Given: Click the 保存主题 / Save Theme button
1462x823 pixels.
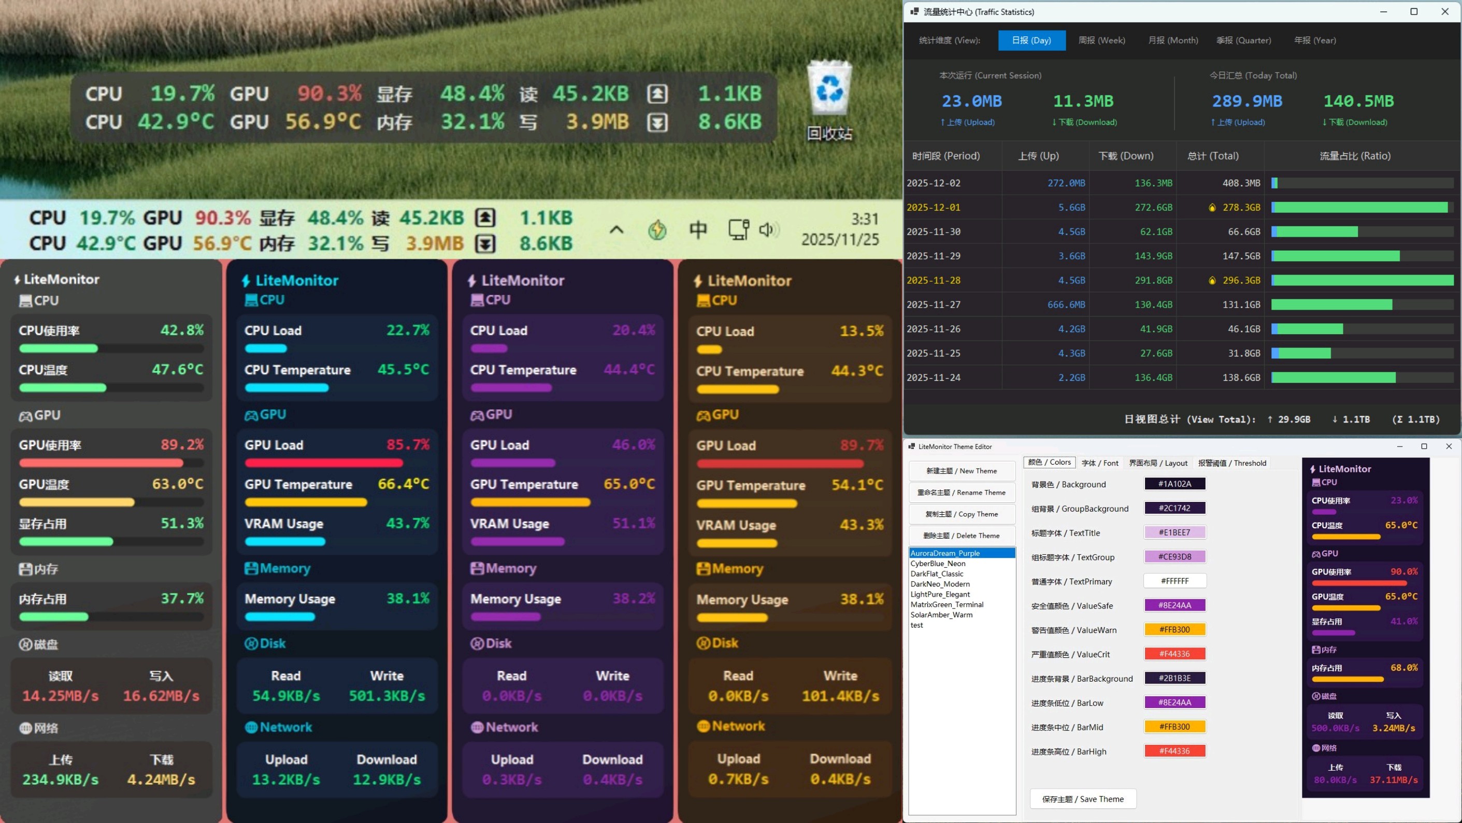Looking at the screenshot, I should pos(1082,799).
